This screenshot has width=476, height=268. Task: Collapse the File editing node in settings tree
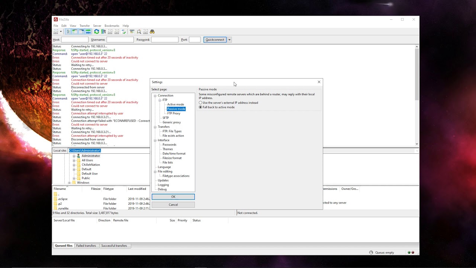coord(155,172)
